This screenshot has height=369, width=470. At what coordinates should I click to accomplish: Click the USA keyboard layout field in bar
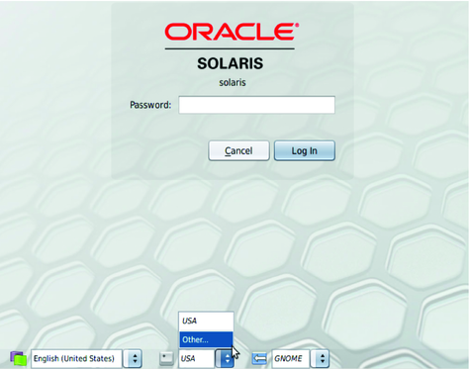click(x=197, y=358)
